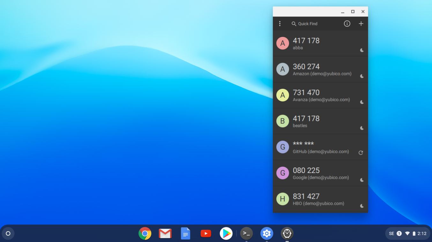
Task: Click the beatles account label
Action: [300, 126]
